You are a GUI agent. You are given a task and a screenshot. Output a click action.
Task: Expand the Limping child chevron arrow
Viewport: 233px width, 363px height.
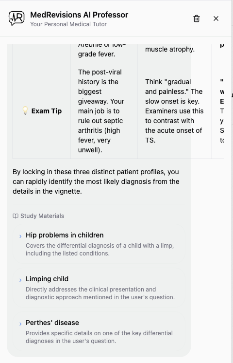(x=20, y=280)
